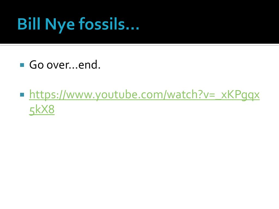This screenshot has width=279, height=209.
Task: Click the gray divider line under the banner
Action: pyautogui.click(x=139, y=45)
